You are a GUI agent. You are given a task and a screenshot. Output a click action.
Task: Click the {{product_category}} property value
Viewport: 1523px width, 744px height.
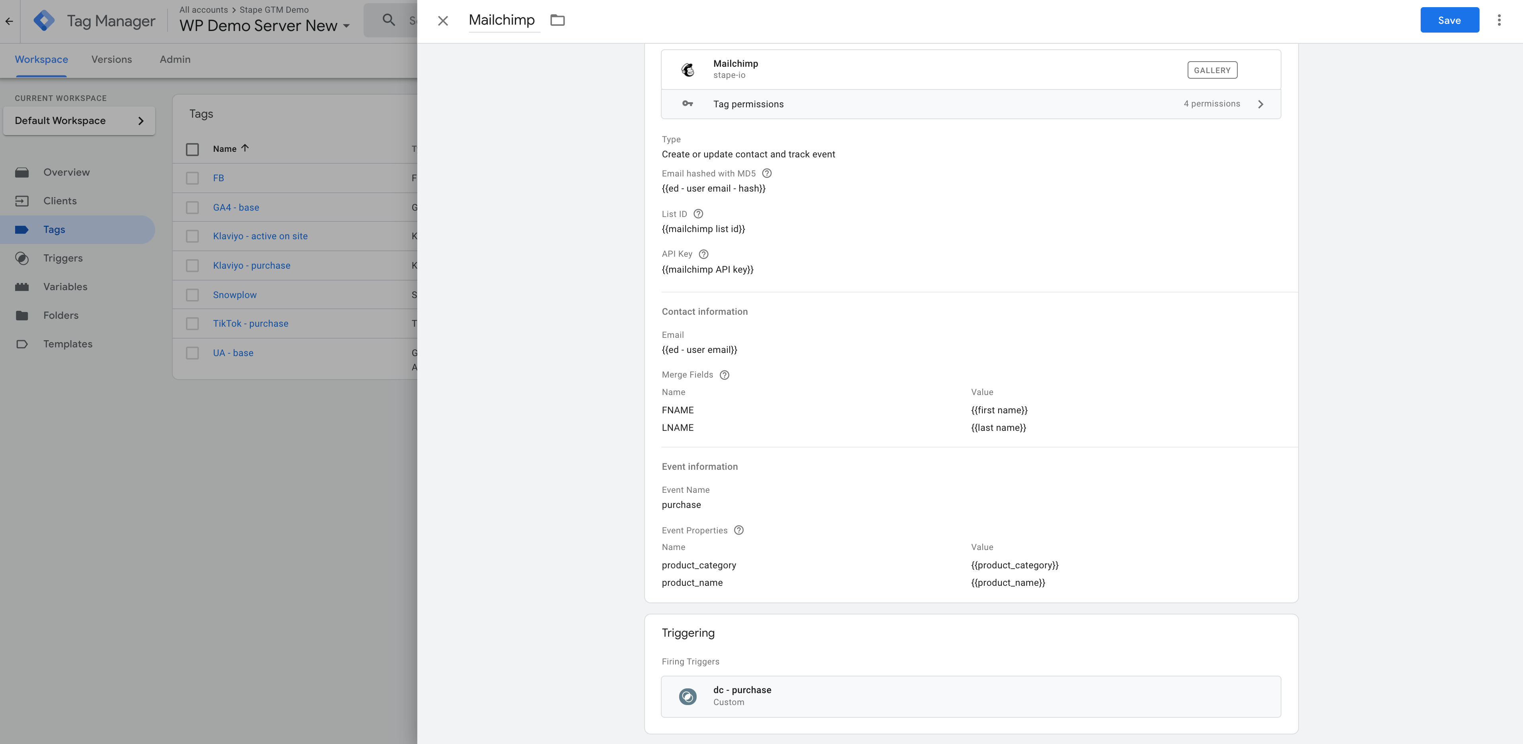coord(1015,565)
